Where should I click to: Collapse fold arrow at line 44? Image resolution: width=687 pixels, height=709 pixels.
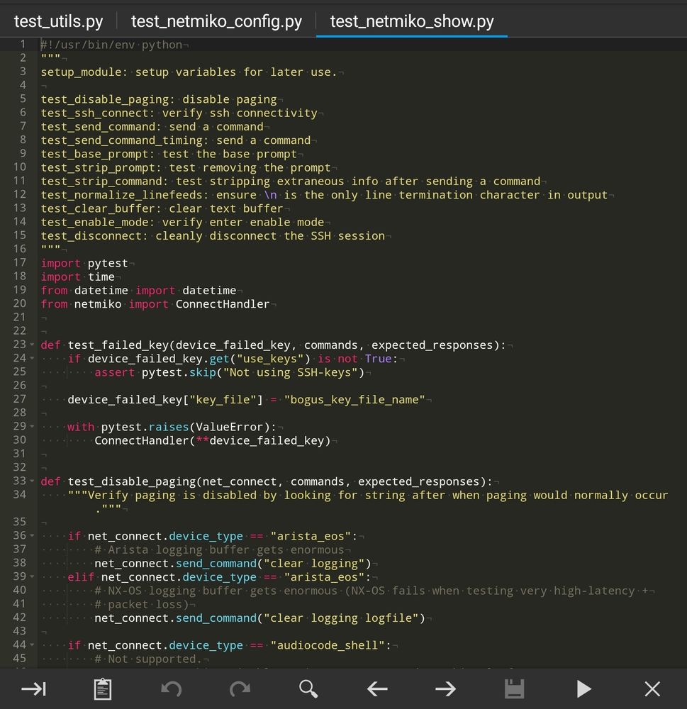tap(32, 644)
